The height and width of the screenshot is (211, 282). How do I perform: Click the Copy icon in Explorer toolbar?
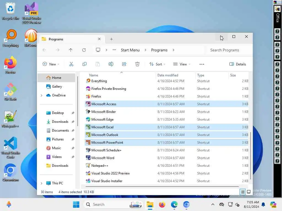84,64
